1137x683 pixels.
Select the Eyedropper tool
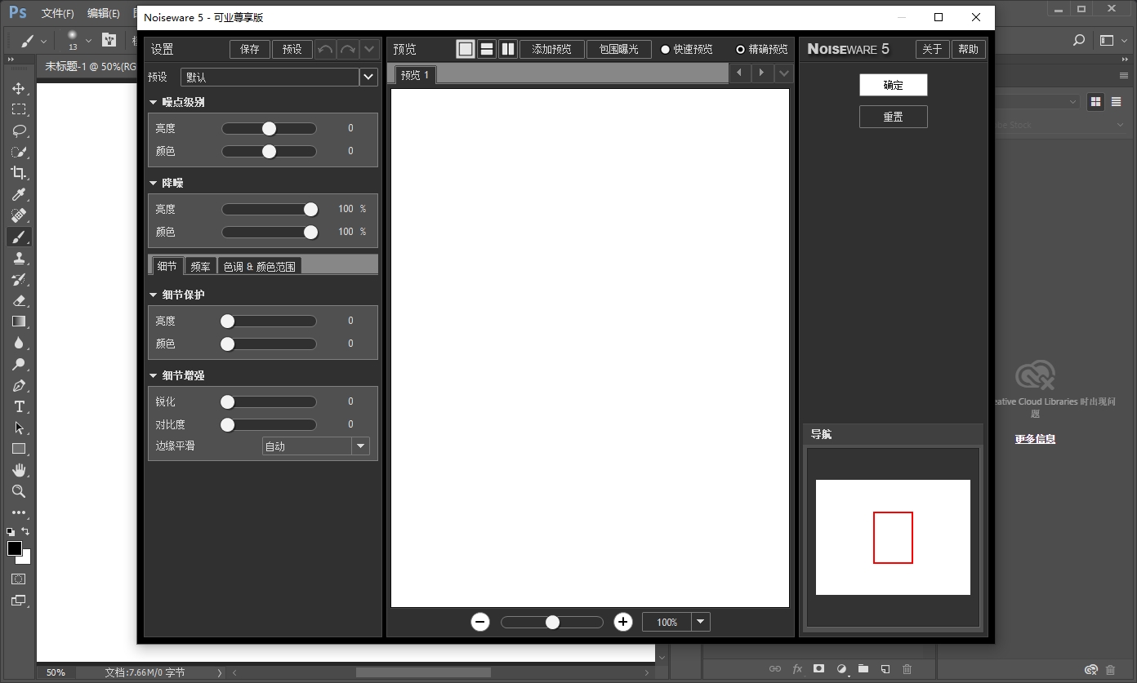point(18,194)
